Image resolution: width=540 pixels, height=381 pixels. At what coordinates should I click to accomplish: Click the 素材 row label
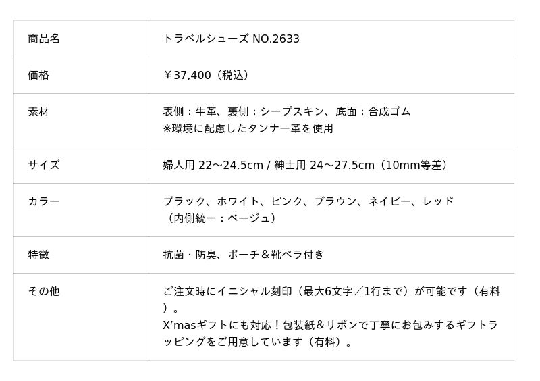pos(38,112)
